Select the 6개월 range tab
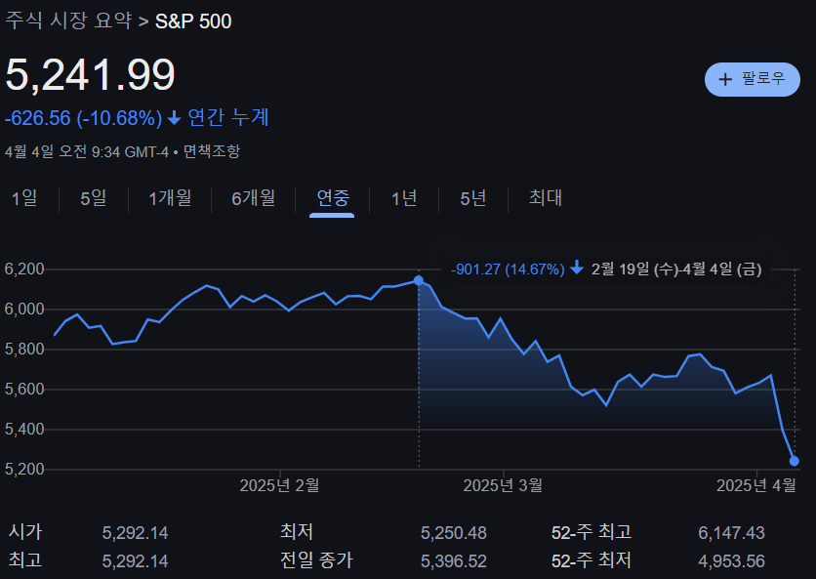 point(253,198)
